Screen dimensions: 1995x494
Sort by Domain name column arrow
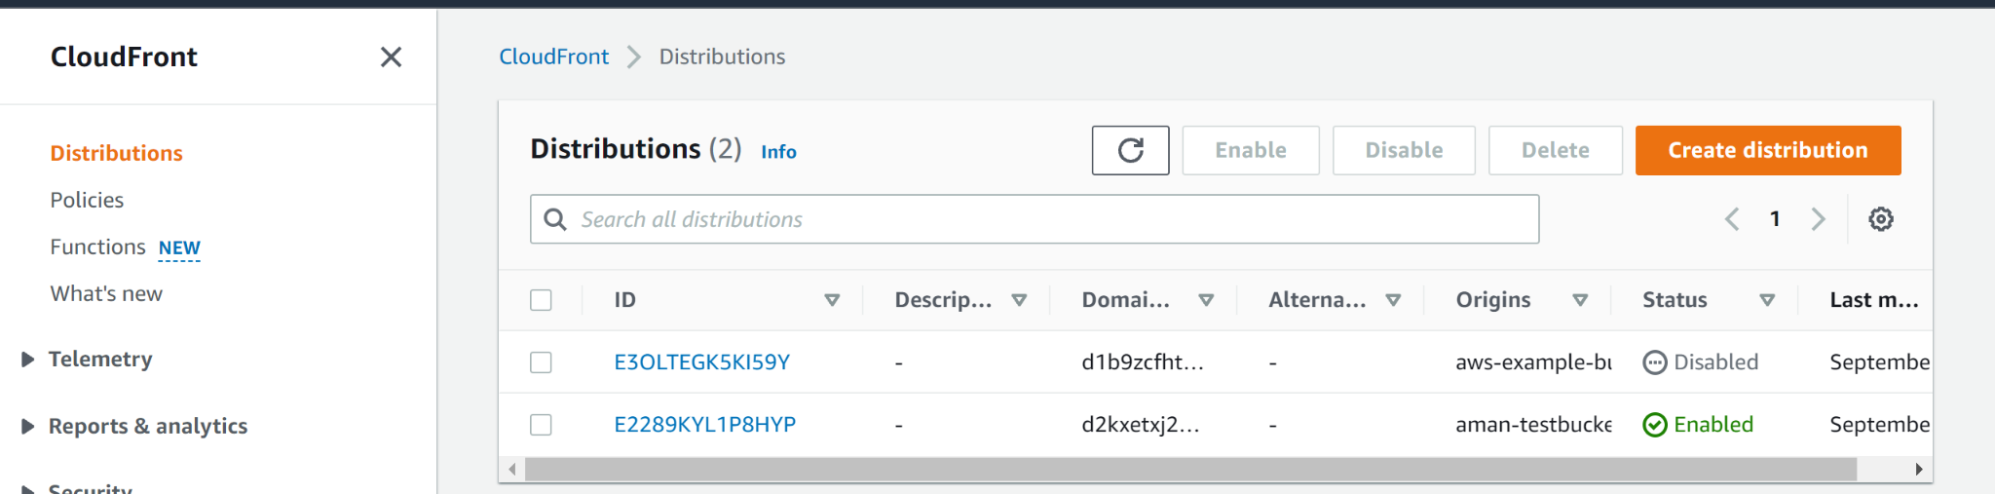[x=1206, y=300]
